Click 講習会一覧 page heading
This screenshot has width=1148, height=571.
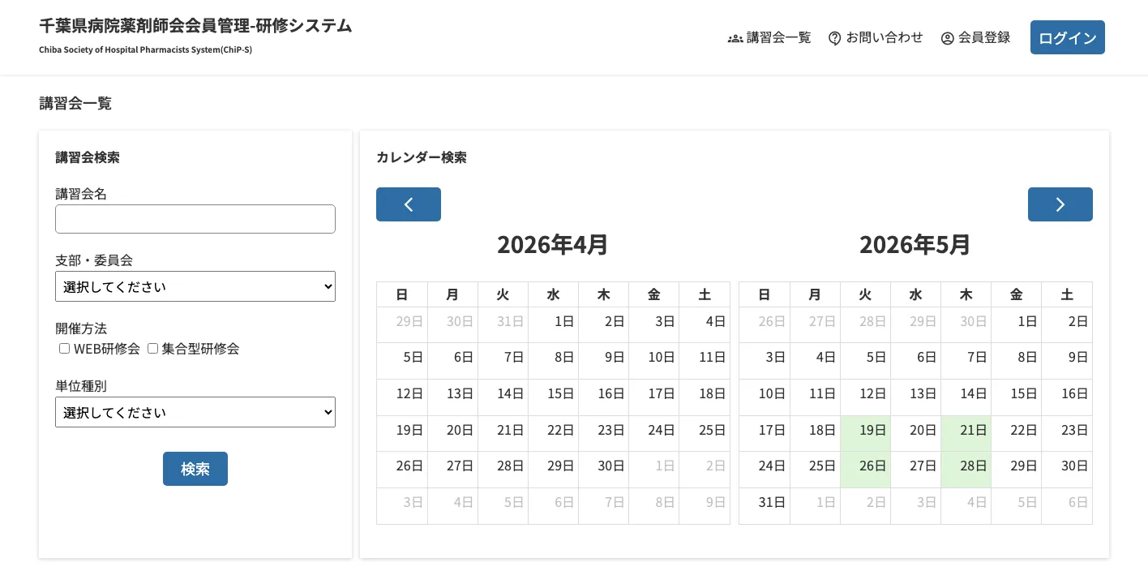75,104
